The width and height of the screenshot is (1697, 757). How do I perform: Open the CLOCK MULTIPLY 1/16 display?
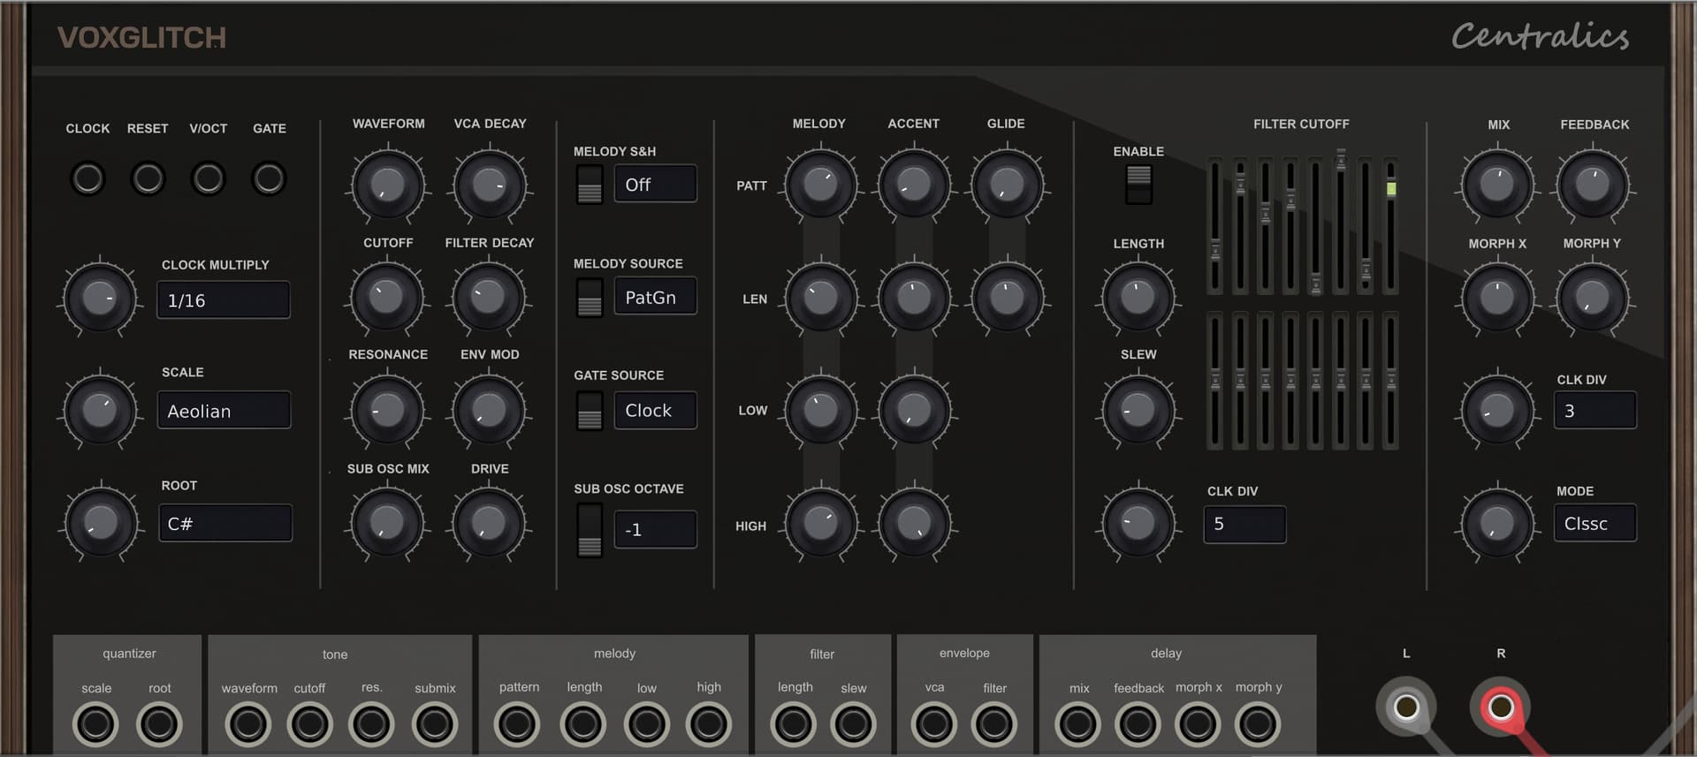point(223,300)
